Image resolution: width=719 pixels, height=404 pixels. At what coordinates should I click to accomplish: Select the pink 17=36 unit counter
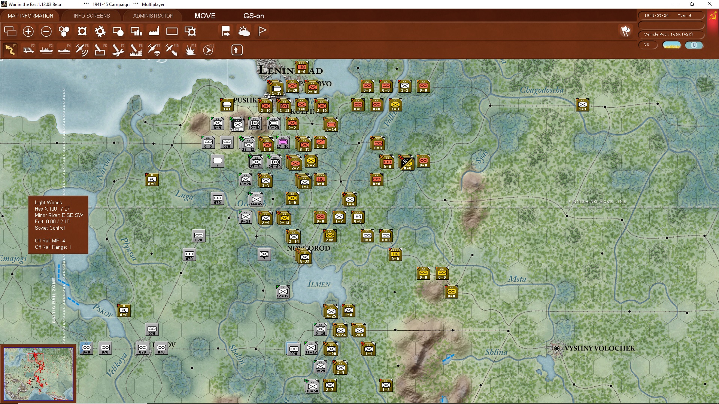[x=283, y=143]
